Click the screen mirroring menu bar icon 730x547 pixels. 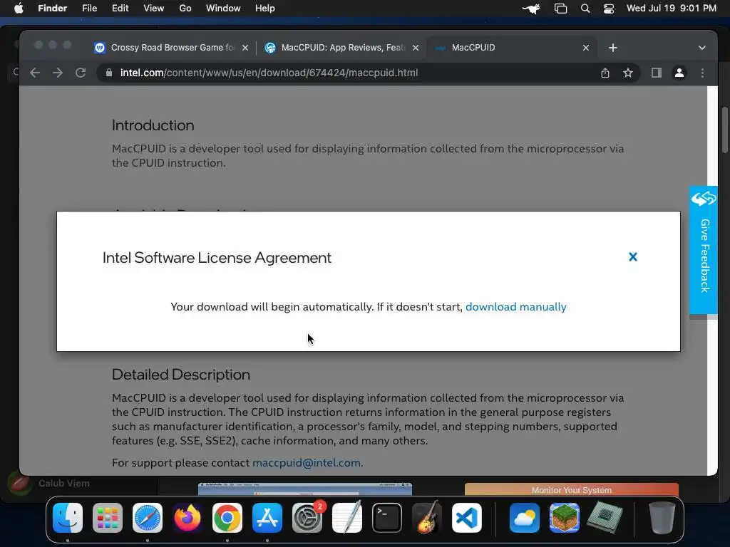click(x=560, y=9)
